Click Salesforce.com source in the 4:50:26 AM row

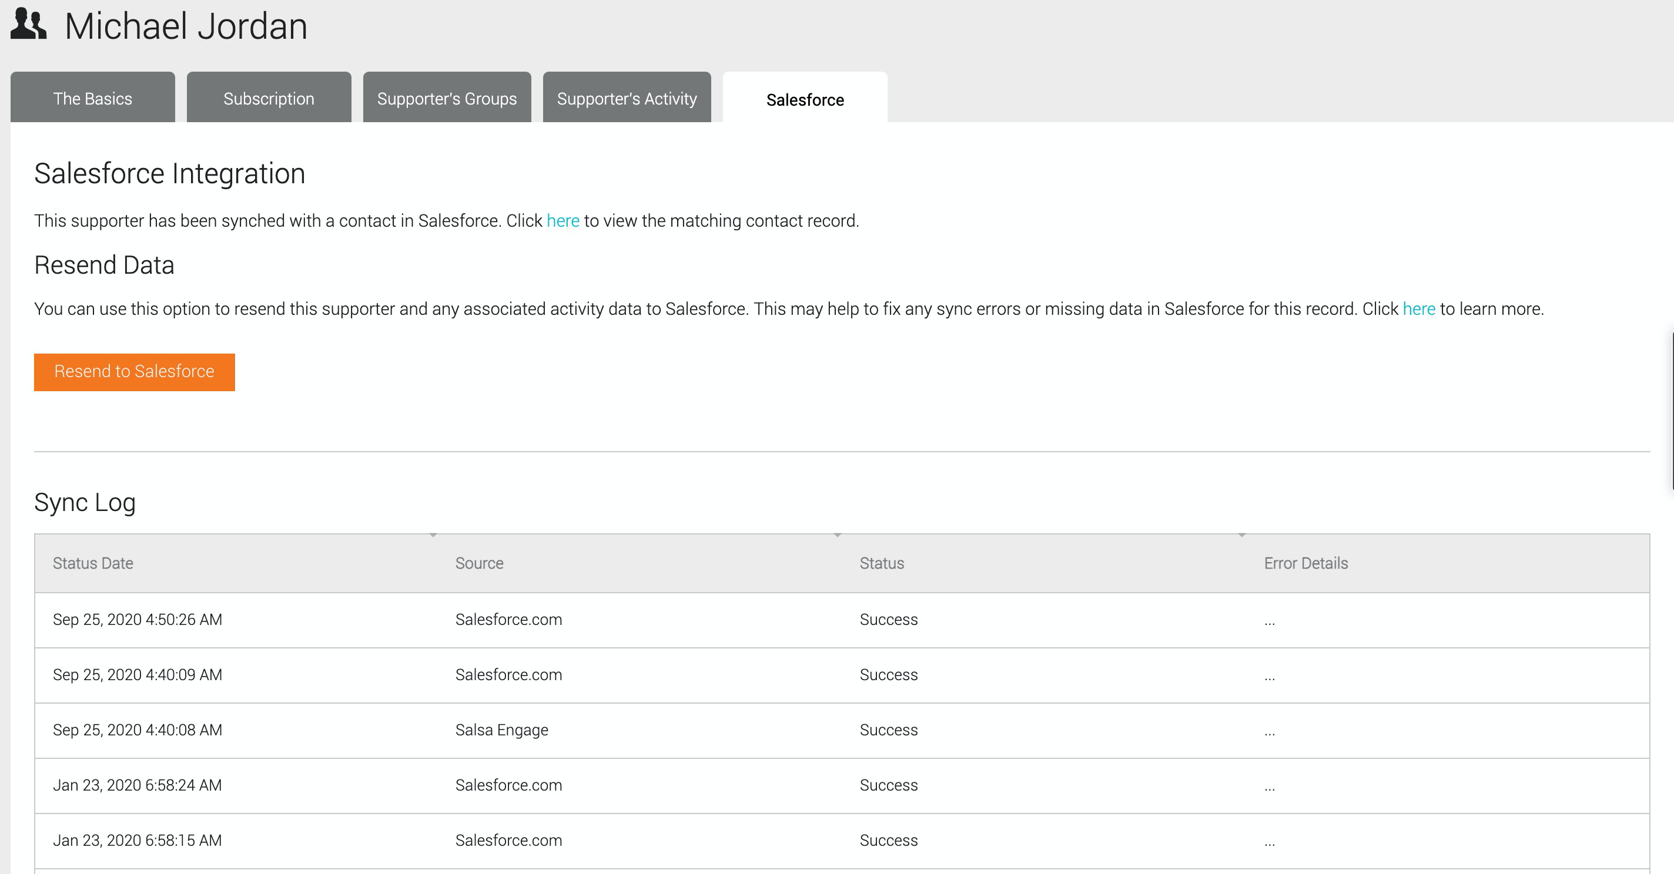click(509, 620)
